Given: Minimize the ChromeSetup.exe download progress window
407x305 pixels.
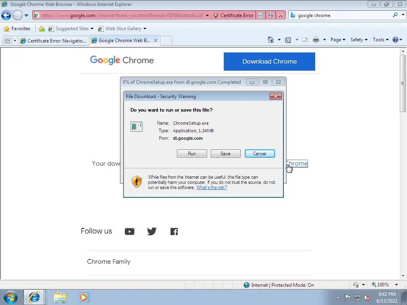Looking at the screenshot, I should 252,82.
